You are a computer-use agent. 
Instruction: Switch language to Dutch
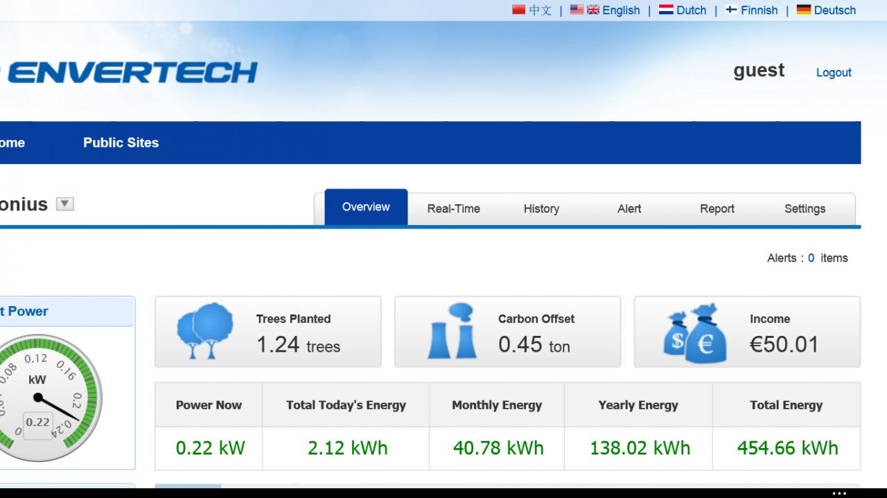click(x=692, y=10)
